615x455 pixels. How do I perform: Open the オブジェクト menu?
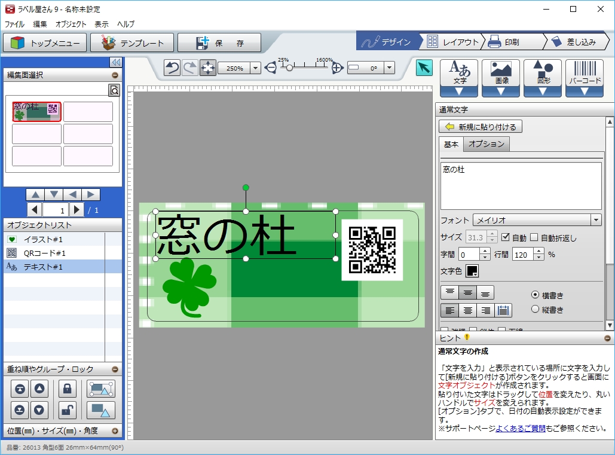(x=71, y=24)
